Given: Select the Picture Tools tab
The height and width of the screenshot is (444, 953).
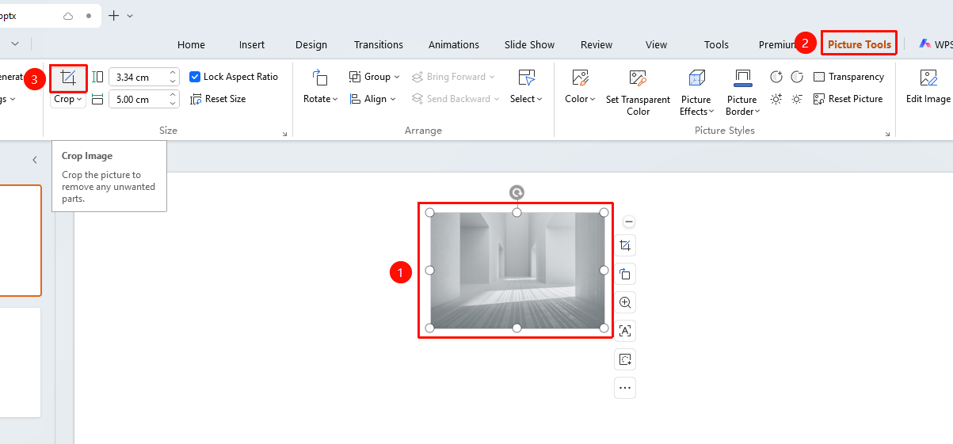Looking at the screenshot, I should pyautogui.click(x=860, y=44).
